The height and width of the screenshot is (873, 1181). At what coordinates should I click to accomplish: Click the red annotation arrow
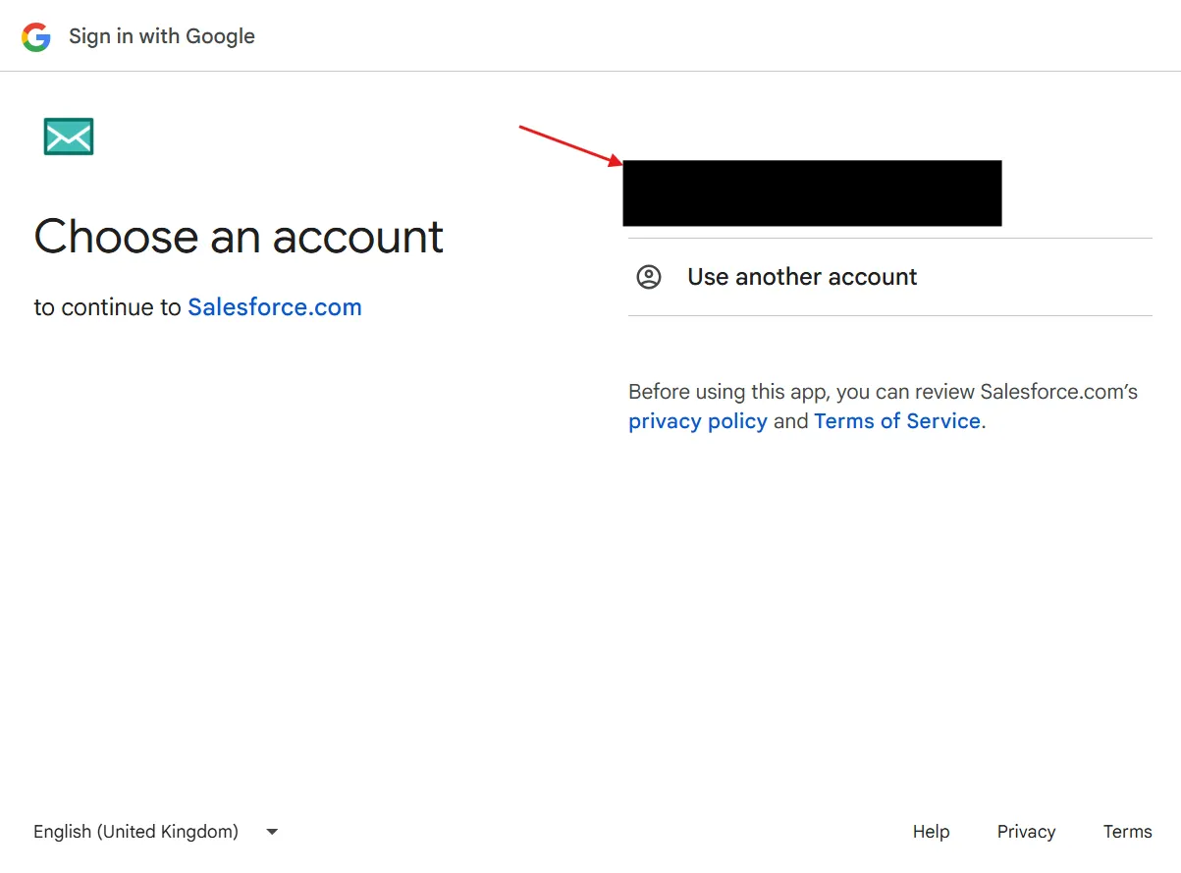click(570, 145)
